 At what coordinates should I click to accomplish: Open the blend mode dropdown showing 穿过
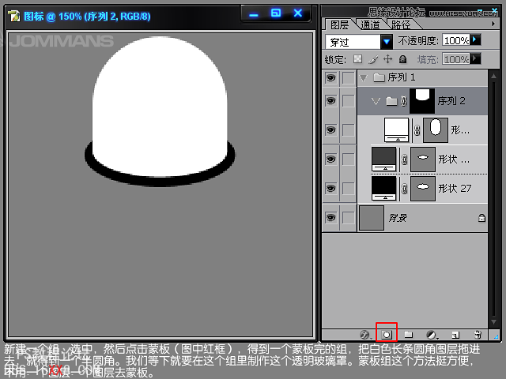point(358,41)
